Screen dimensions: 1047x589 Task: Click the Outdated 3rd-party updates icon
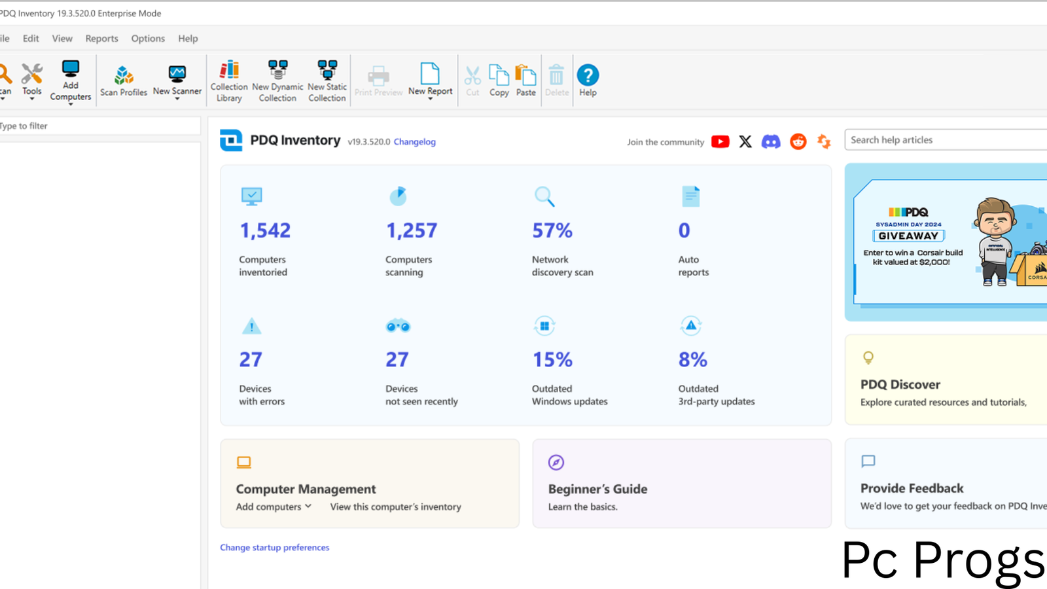click(x=691, y=325)
